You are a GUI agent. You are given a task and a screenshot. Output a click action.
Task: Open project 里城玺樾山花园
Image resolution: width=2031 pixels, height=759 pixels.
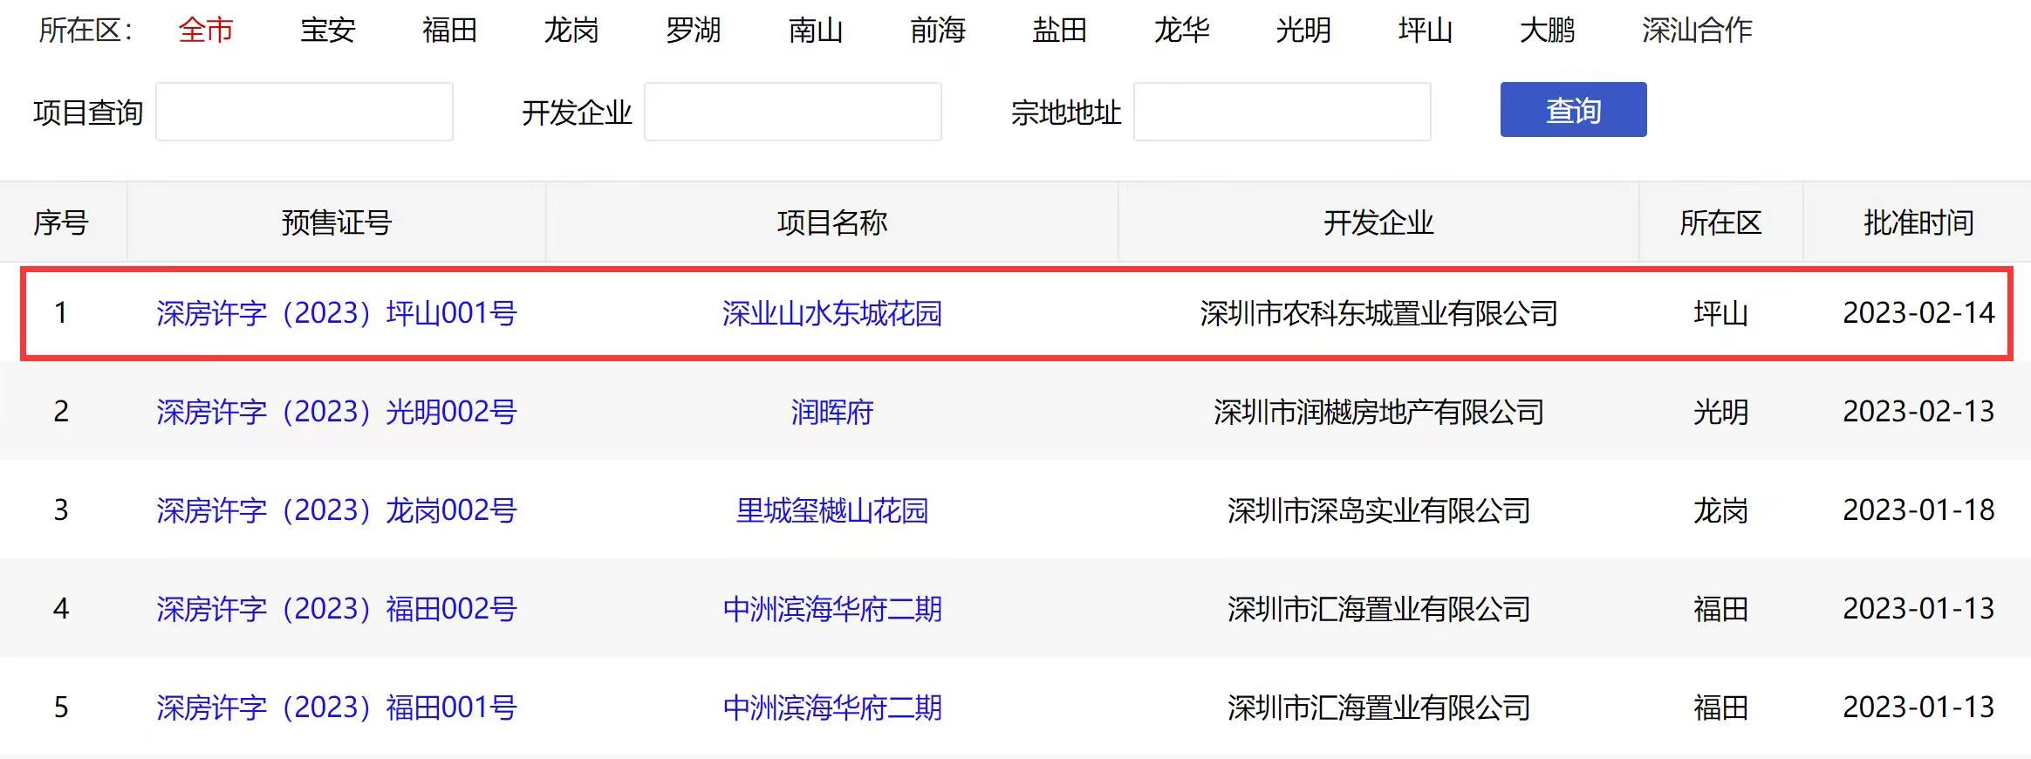(832, 510)
